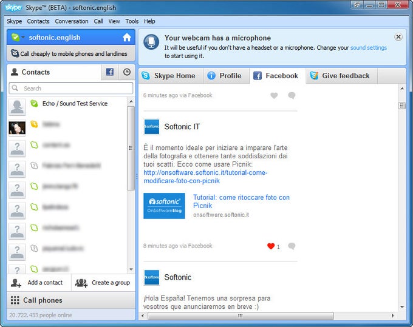Click the contacts list scrollbar thumb
This screenshot has width=413, height=327.
point(131,148)
